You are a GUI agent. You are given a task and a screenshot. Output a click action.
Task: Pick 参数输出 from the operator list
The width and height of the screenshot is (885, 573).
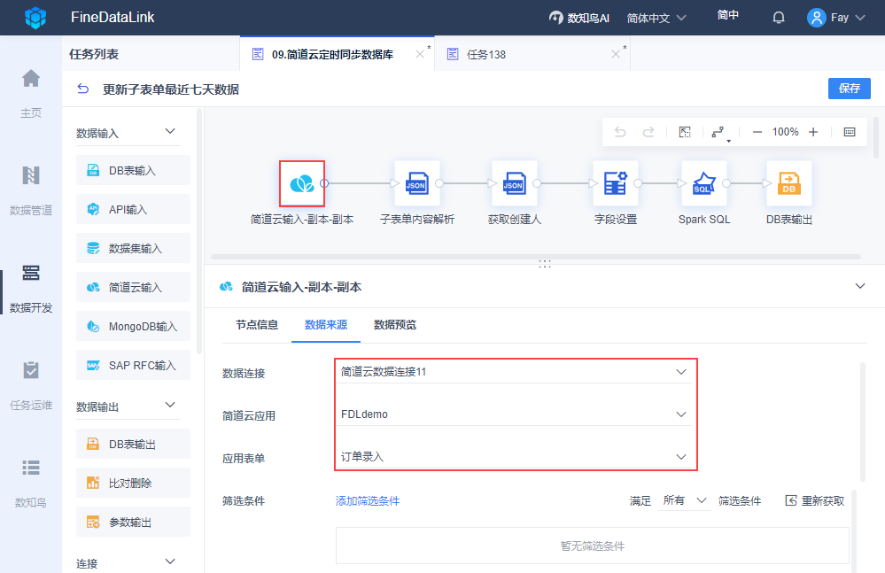click(133, 522)
